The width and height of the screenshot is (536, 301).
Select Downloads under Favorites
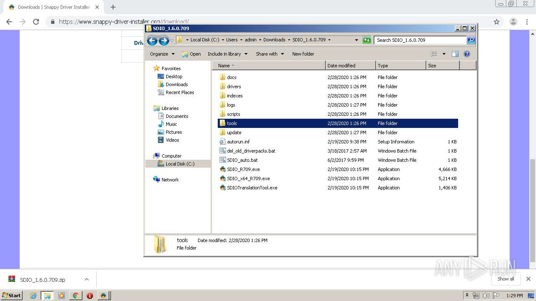pos(176,84)
